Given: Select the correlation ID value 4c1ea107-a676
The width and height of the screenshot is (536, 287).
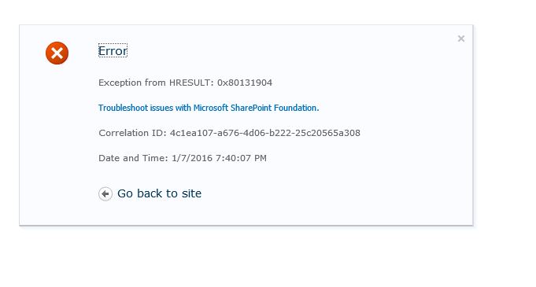Looking at the screenshot, I should 205,133.
